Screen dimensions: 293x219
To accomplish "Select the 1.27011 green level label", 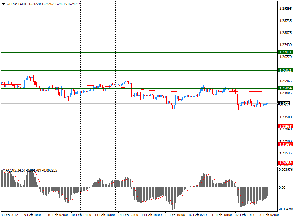I will pos(285,52).
